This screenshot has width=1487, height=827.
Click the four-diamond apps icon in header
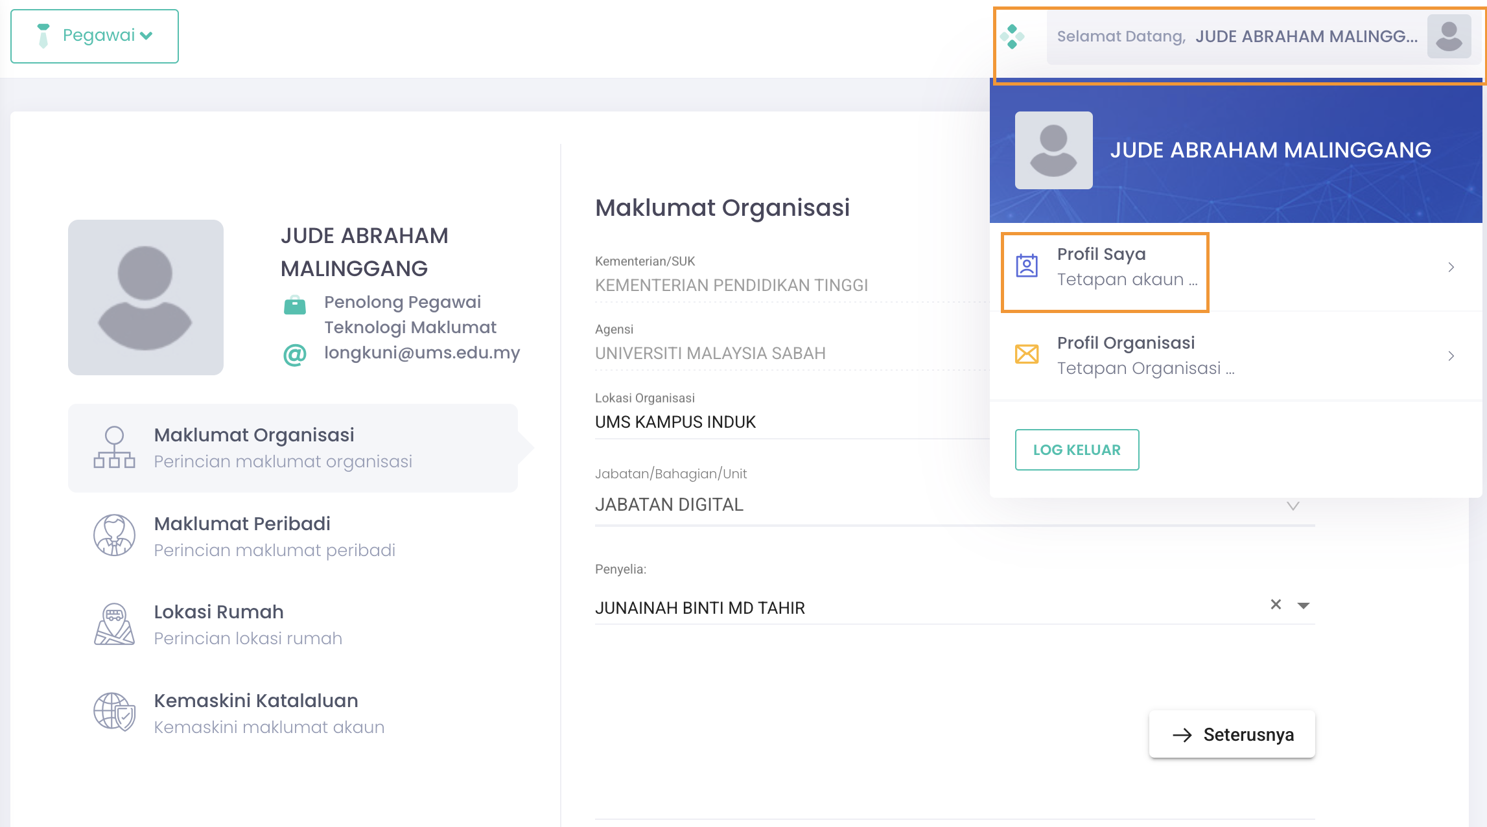click(x=1012, y=36)
